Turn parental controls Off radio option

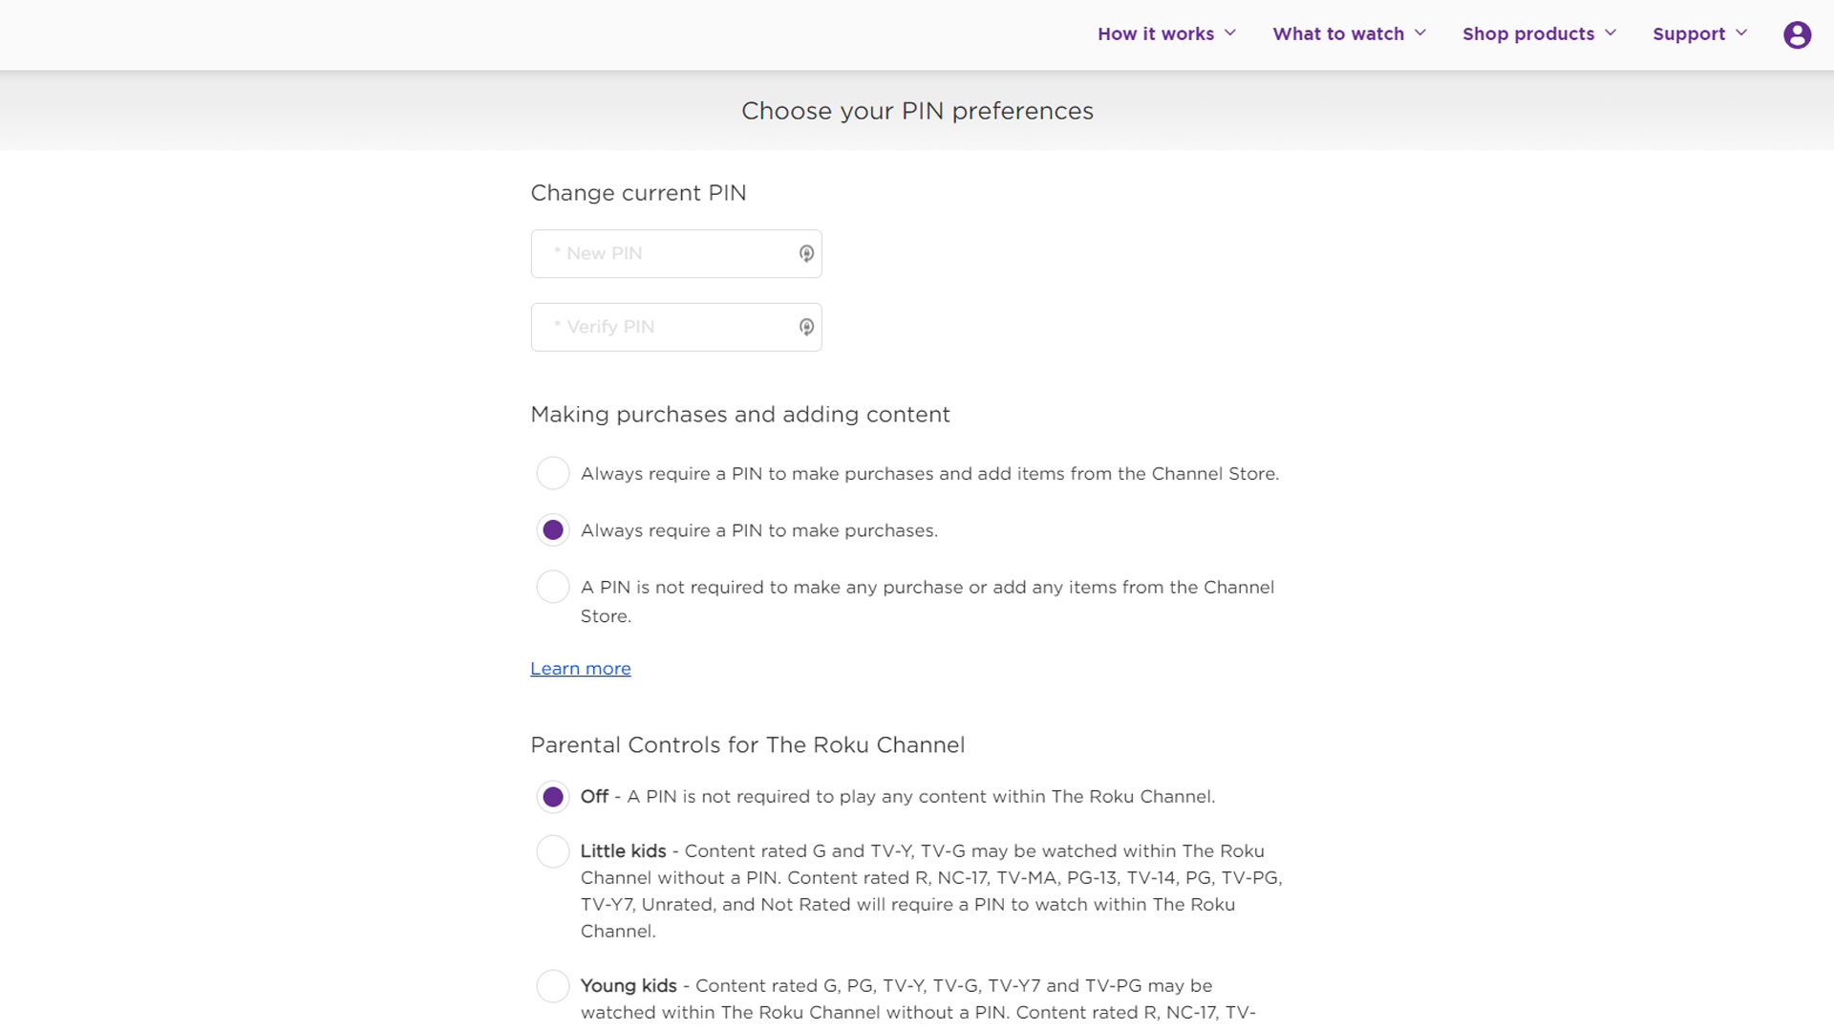click(553, 797)
